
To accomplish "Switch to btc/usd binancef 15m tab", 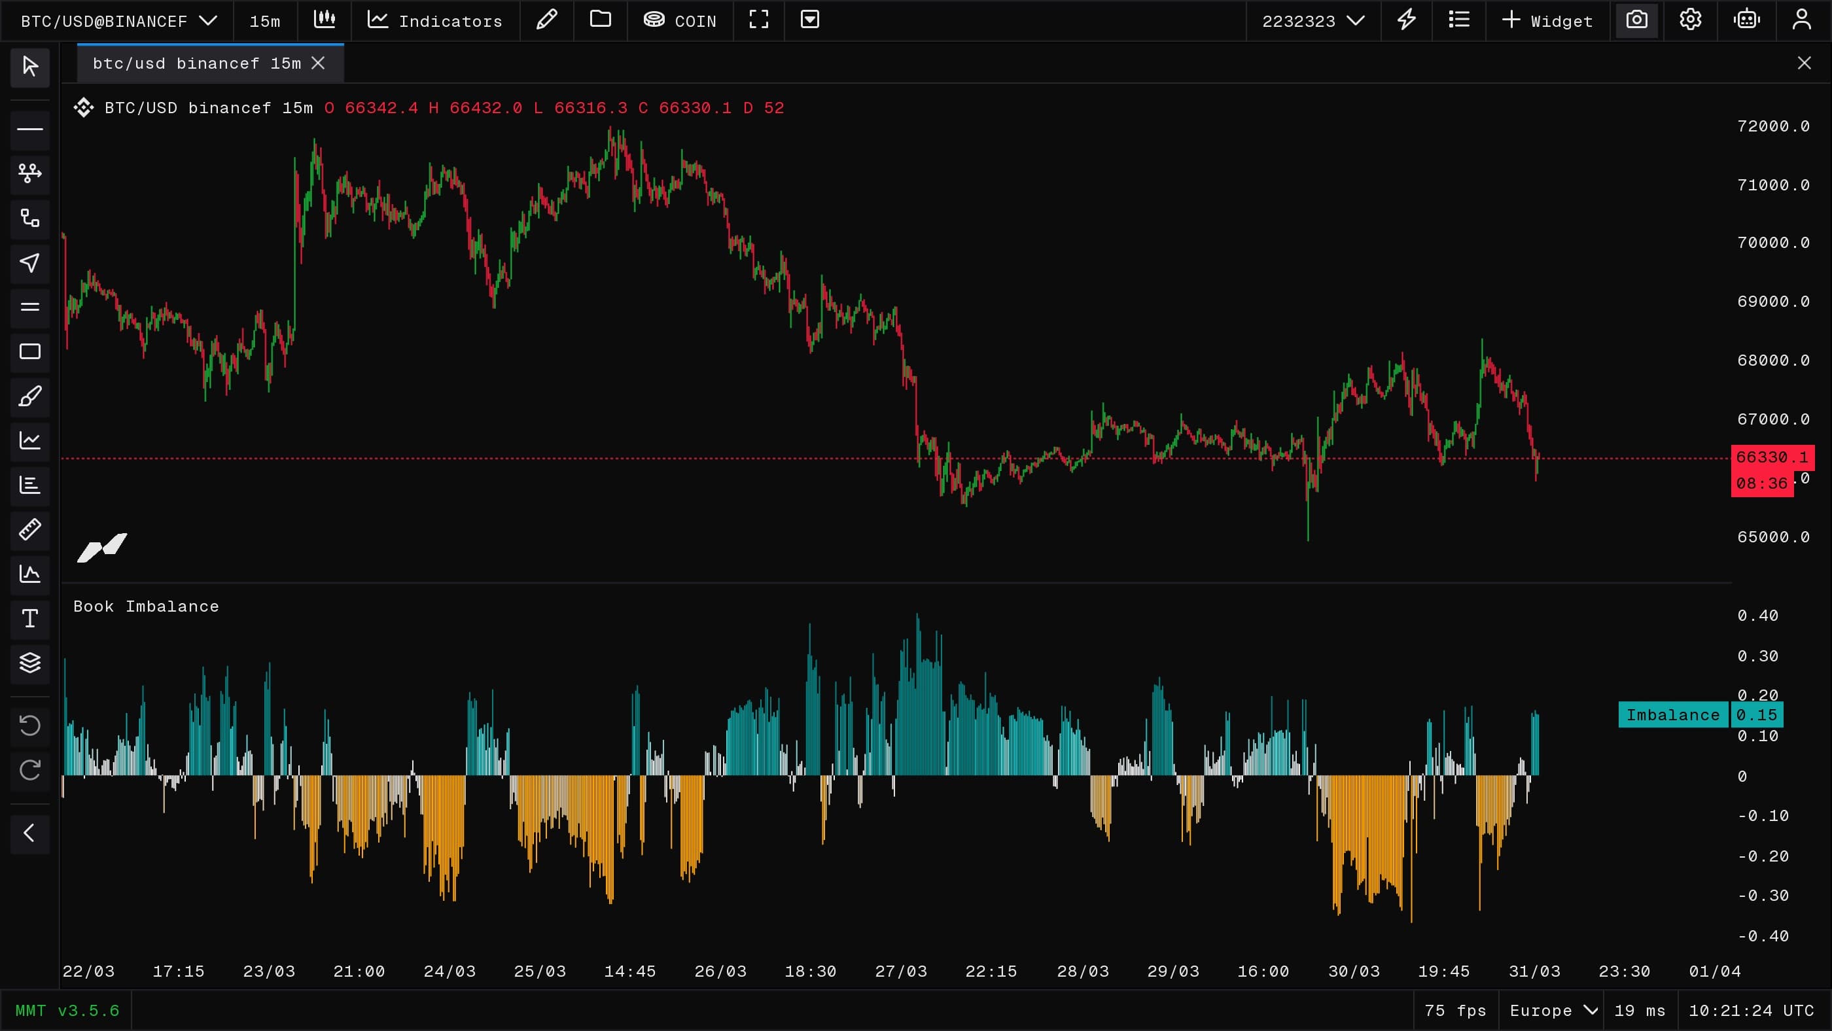I will (197, 63).
